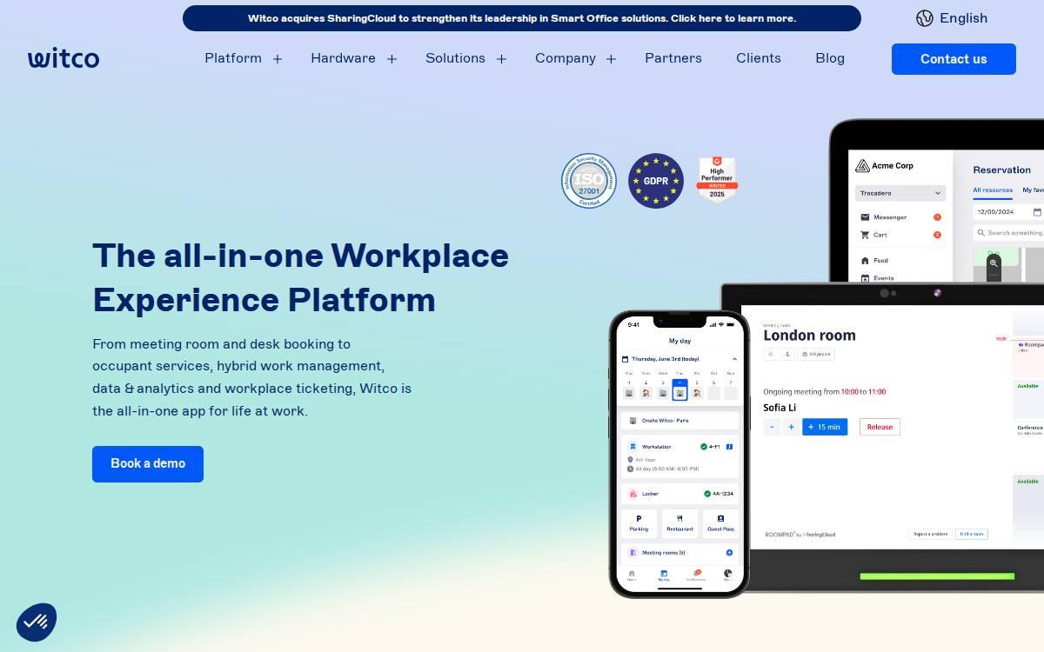Open the Company menu

(x=565, y=58)
